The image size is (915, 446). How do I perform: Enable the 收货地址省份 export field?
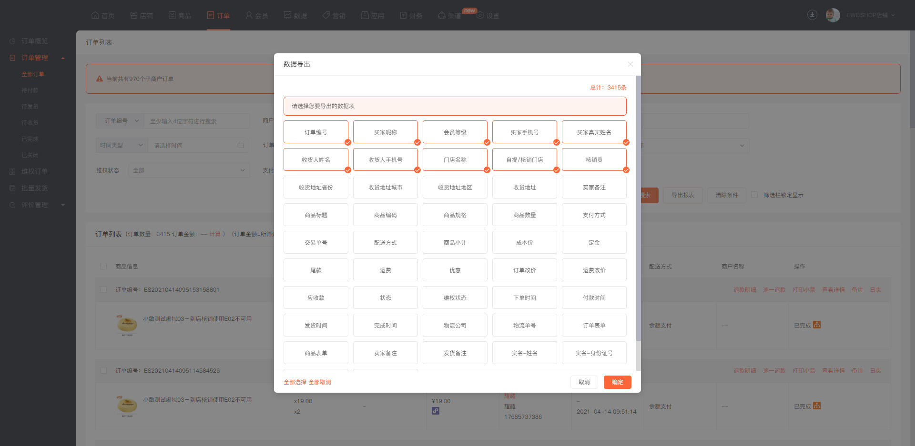316,188
